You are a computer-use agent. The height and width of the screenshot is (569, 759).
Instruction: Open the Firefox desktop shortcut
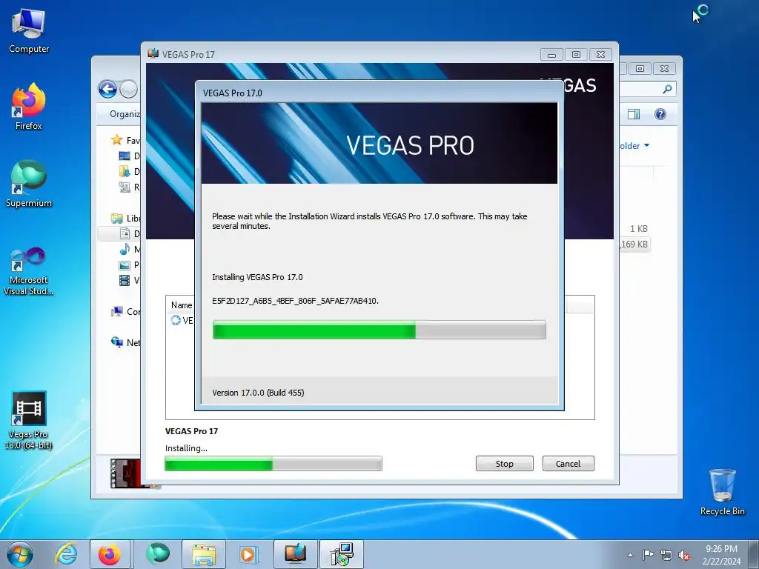29,107
